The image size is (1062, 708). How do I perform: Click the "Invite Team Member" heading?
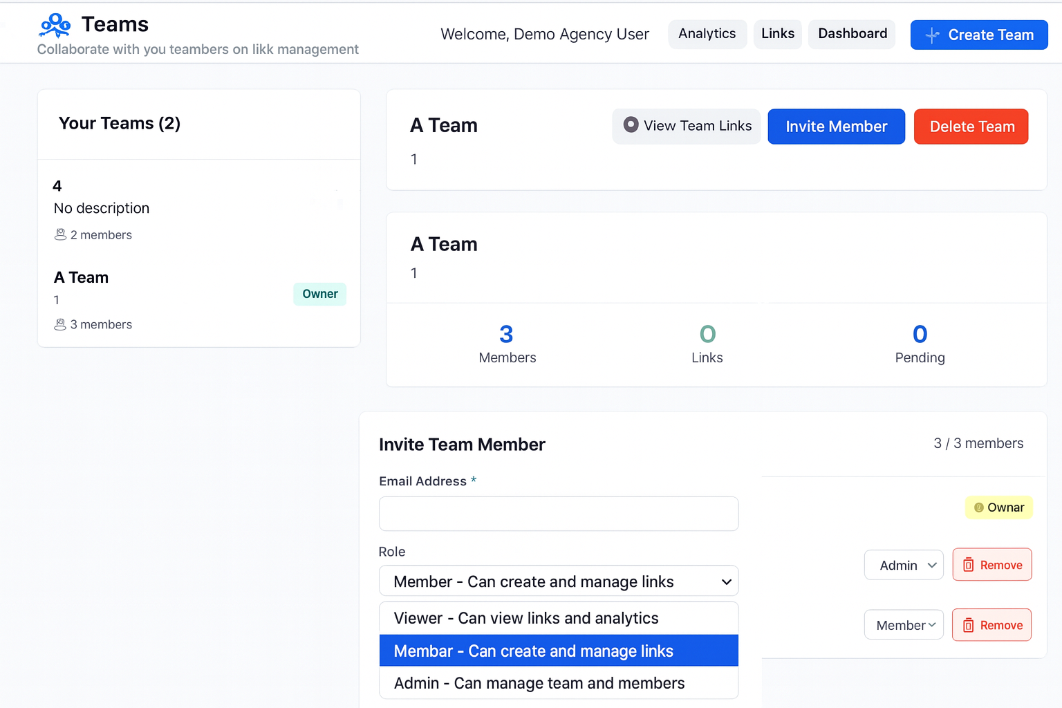462,445
